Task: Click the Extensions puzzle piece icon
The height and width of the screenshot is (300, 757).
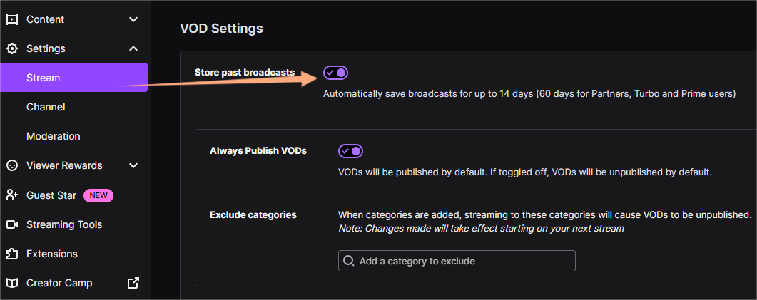Action: coord(11,254)
